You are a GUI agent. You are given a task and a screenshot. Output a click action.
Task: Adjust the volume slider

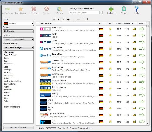click(x=81, y=19)
